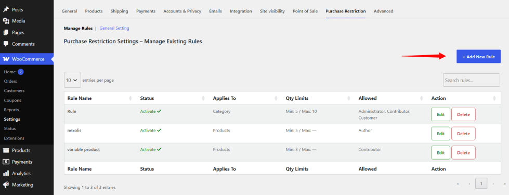Sort by Allowed column arrows

(421, 98)
